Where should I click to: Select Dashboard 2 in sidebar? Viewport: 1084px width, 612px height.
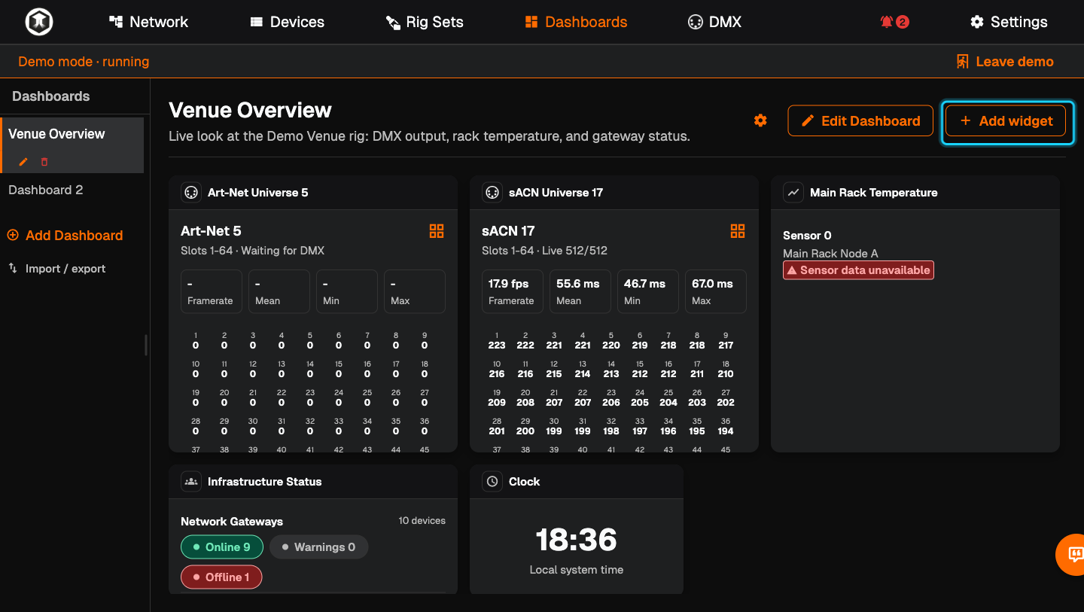click(46, 190)
